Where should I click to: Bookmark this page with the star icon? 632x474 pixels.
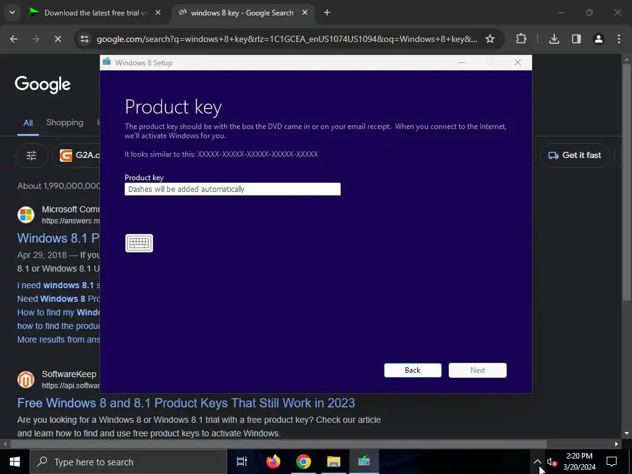(x=489, y=39)
